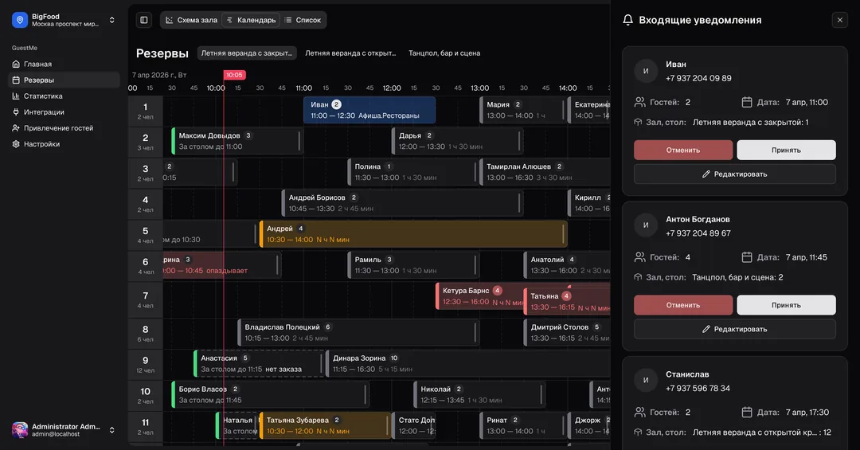Viewport: 860px width, 450px height.
Task: Click the Administrator avatar icon
Action: [x=20, y=430]
